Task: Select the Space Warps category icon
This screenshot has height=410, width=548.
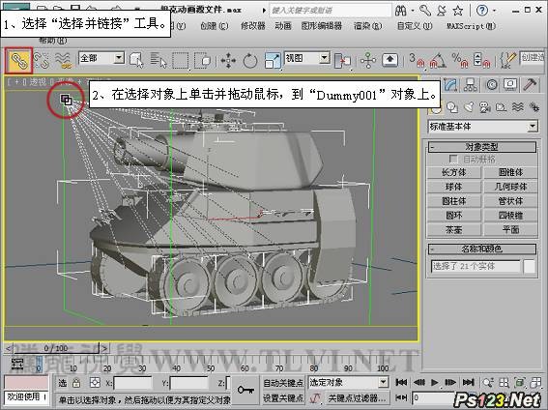Action: 518,107
